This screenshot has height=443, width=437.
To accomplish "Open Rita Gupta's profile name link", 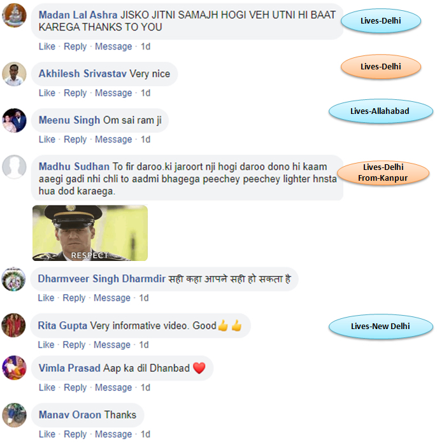I will point(62,325).
